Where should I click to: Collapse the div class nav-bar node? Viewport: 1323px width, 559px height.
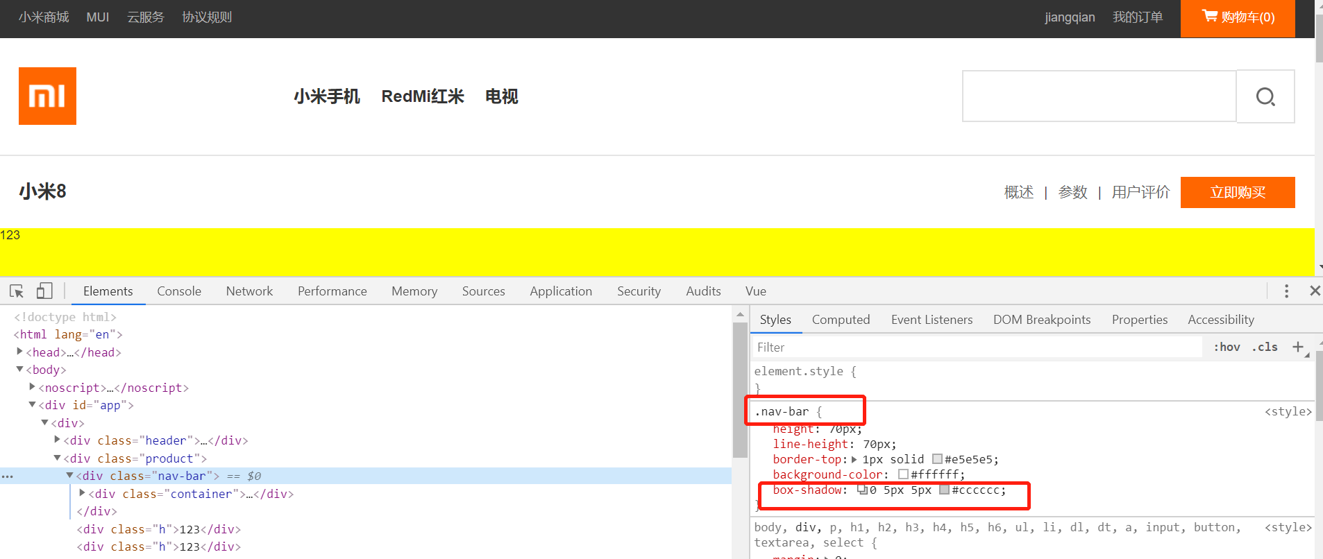69,476
